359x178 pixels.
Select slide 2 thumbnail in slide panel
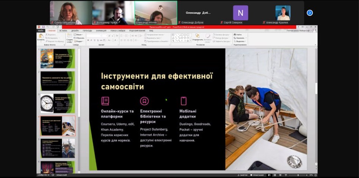(58, 81)
